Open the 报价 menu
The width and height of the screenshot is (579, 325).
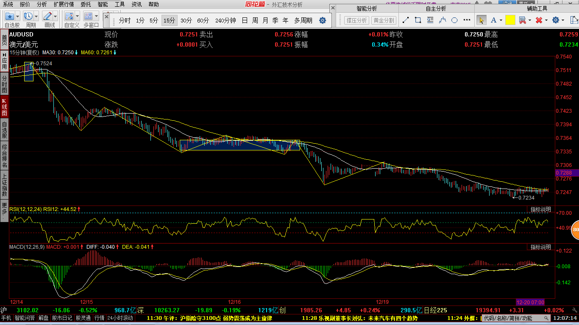tap(25, 4)
